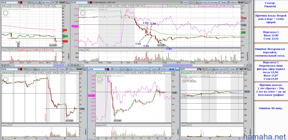Open Studies in the 1-minute OCN chart
This screenshot has height=140, width=288.
[x=222, y=2]
